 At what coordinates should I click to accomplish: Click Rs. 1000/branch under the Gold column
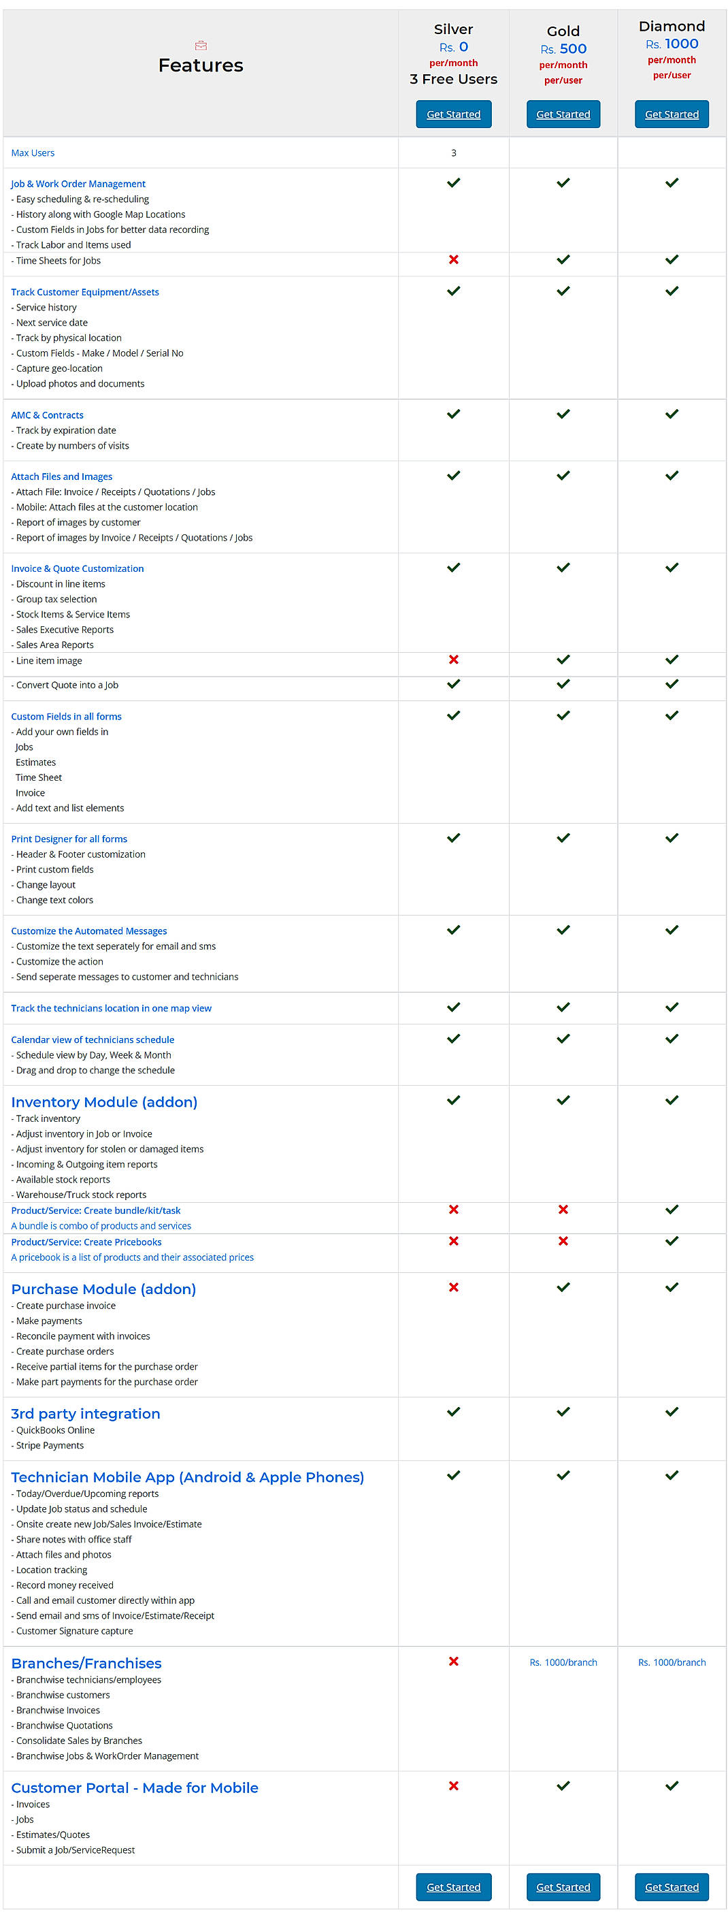pos(563,1662)
